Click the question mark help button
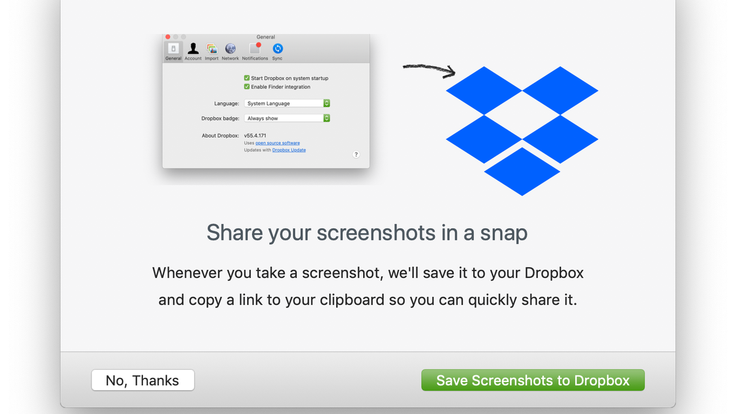The image size is (736, 414). [356, 155]
